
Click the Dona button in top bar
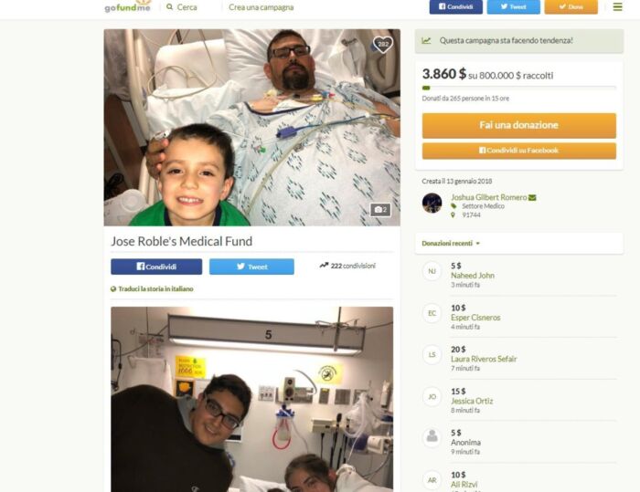[x=571, y=7]
